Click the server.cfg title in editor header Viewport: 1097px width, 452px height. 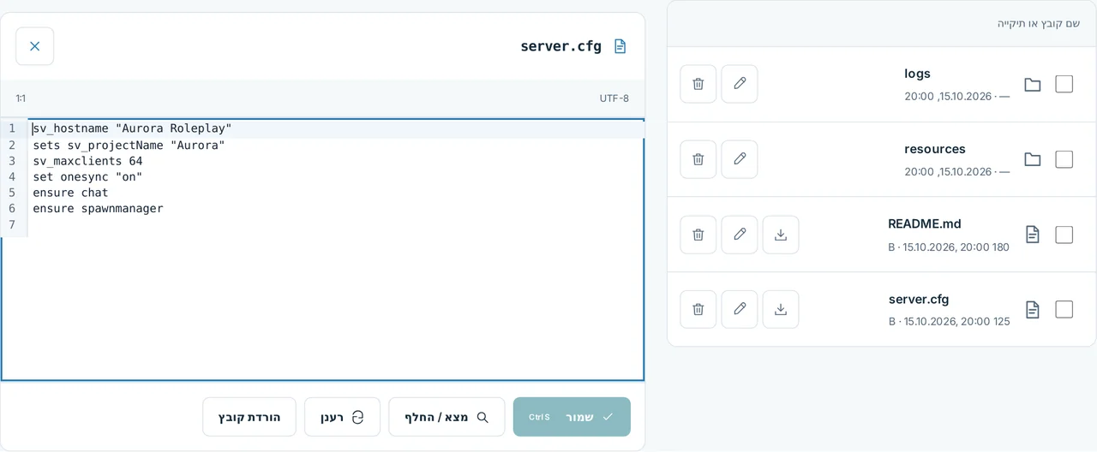point(561,46)
